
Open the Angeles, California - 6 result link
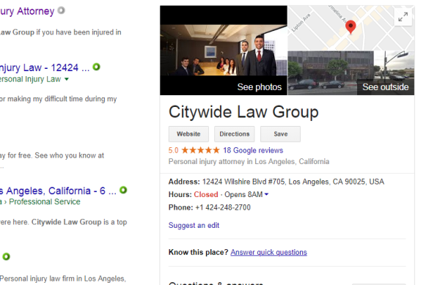pyautogui.click(x=58, y=190)
